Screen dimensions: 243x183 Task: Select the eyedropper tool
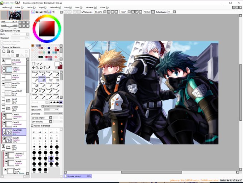pyautogui.click(x=49, y=68)
